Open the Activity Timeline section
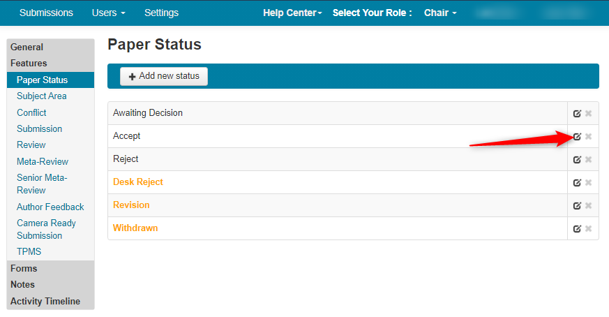Image resolution: width=609 pixels, height=317 pixels. (x=45, y=302)
